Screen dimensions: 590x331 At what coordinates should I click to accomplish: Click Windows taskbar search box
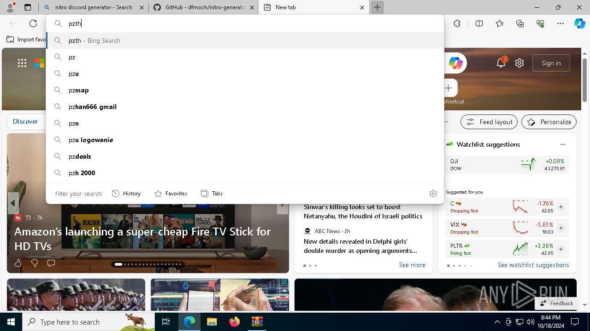[88, 322]
